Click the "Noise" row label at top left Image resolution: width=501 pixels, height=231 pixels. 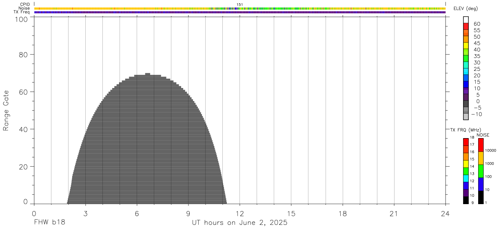24,8
